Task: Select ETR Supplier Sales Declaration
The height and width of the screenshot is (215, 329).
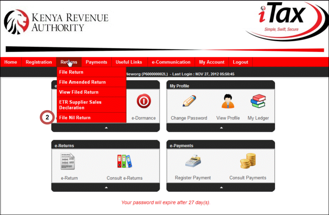Action: point(91,105)
